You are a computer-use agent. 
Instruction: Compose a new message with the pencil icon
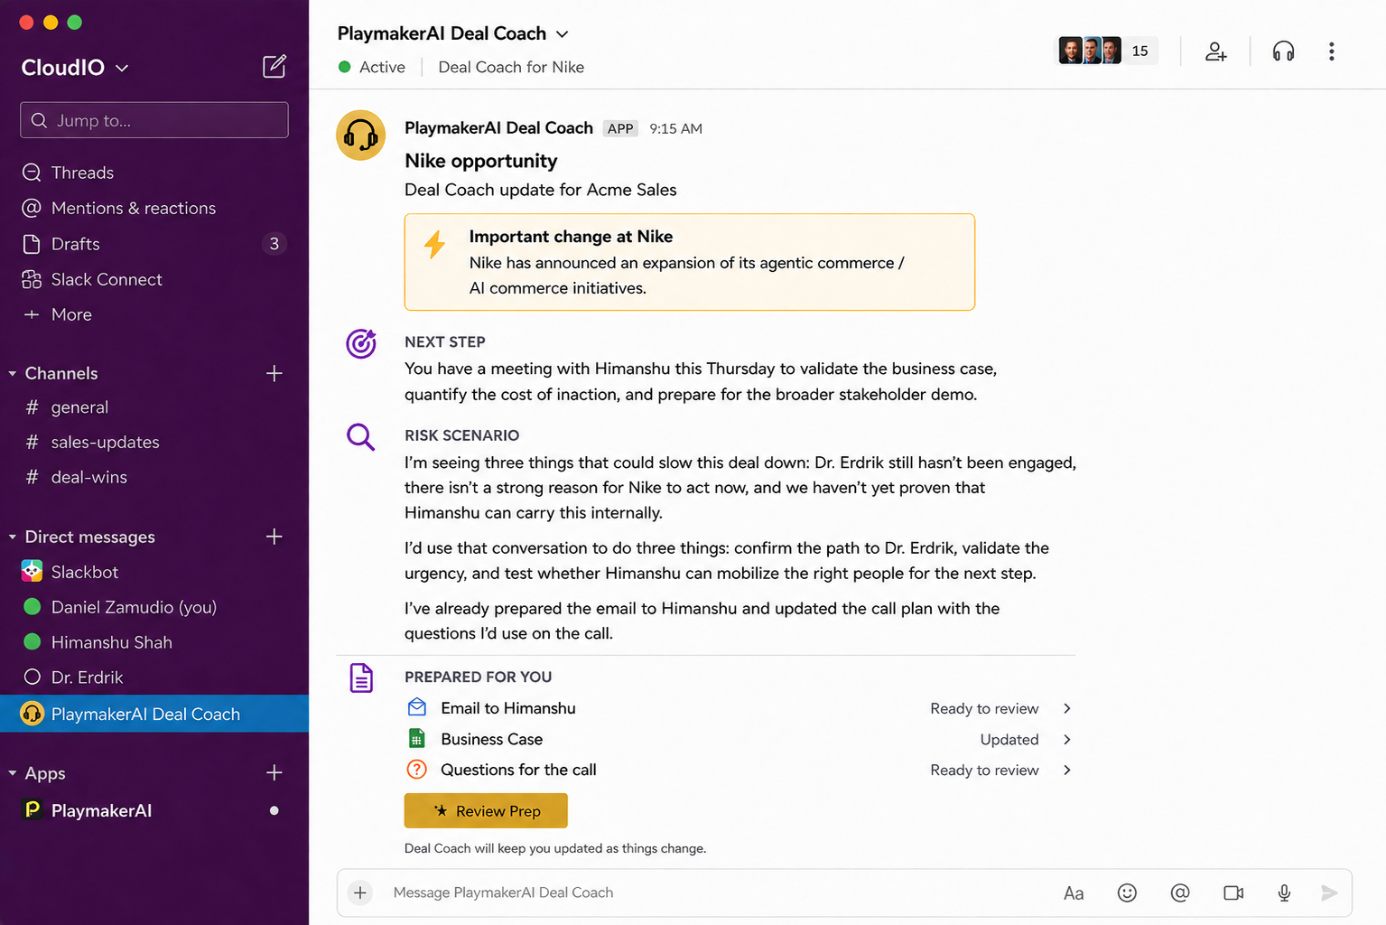click(274, 66)
